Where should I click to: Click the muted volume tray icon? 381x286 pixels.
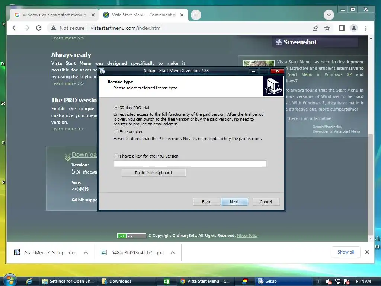pos(329,282)
